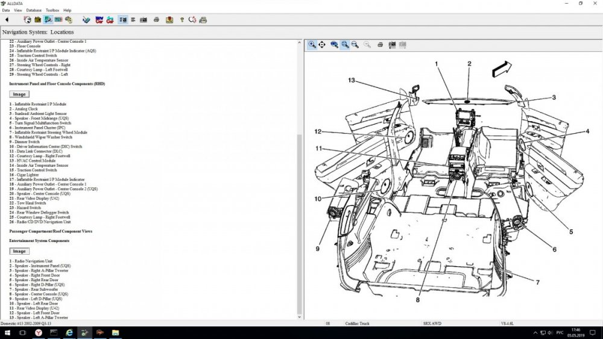Click Image button under Instrument Panel RHD heading

[19, 94]
